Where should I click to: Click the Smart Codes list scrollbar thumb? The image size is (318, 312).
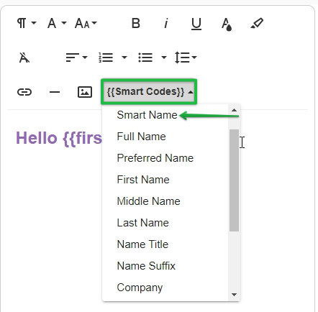pyautogui.click(x=234, y=180)
